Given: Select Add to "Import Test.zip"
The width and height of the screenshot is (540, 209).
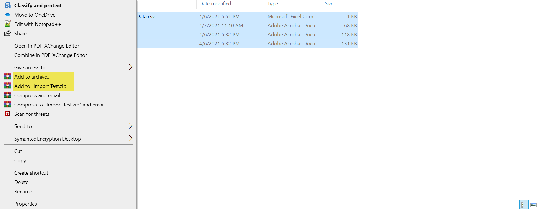Looking at the screenshot, I should [41, 86].
